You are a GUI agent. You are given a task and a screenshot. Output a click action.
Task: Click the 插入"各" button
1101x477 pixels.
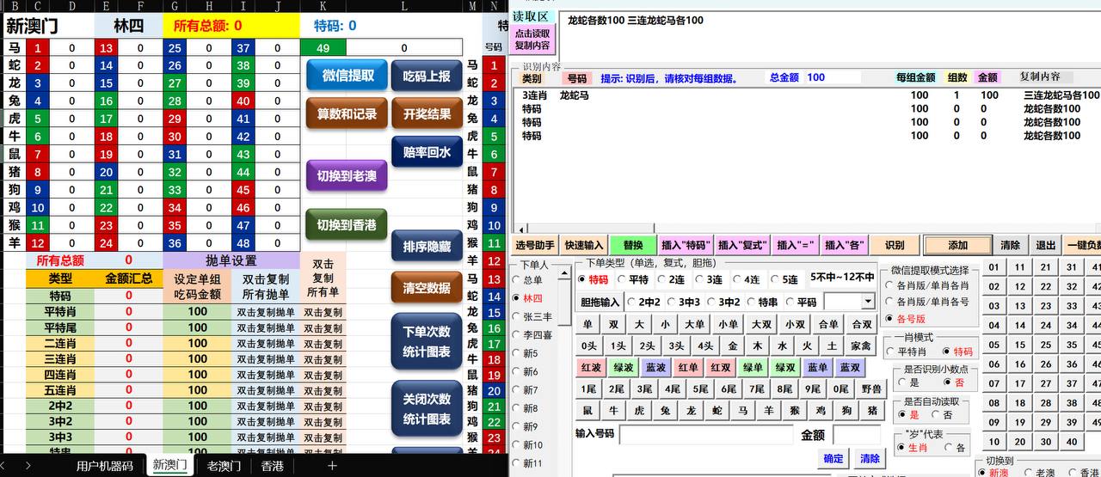[x=844, y=245]
